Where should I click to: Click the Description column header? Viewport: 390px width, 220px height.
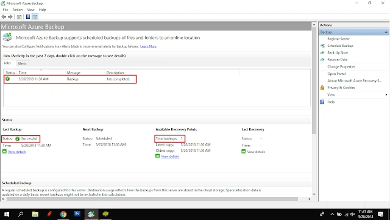click(x=172, y=73)
